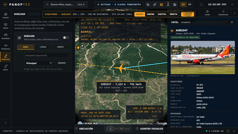Click the VT-RTI registration value
The width and height of the screenshot is (238, 134).
[200, 85]
